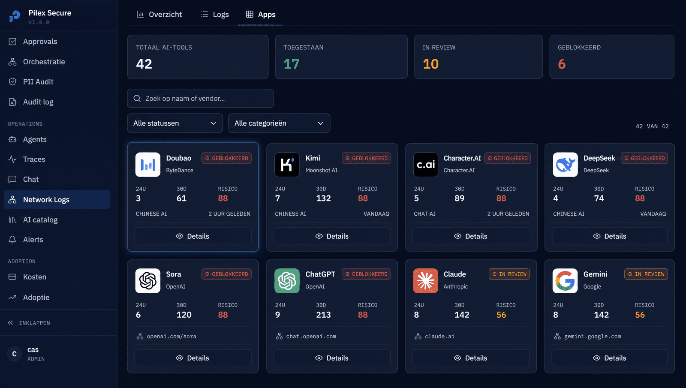Click the search field for naam of vendor
This screenshot has width=686, height=388.
point(200,98)
